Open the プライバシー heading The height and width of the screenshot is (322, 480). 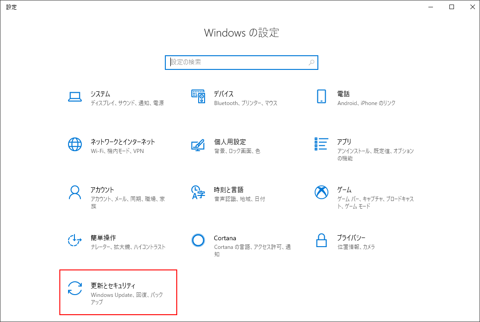pos(351,238)
